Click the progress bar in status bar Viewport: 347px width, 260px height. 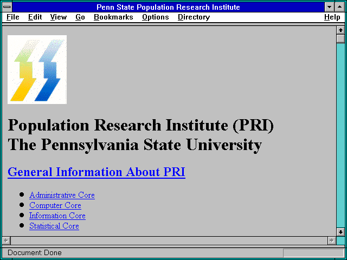[313, 253]
